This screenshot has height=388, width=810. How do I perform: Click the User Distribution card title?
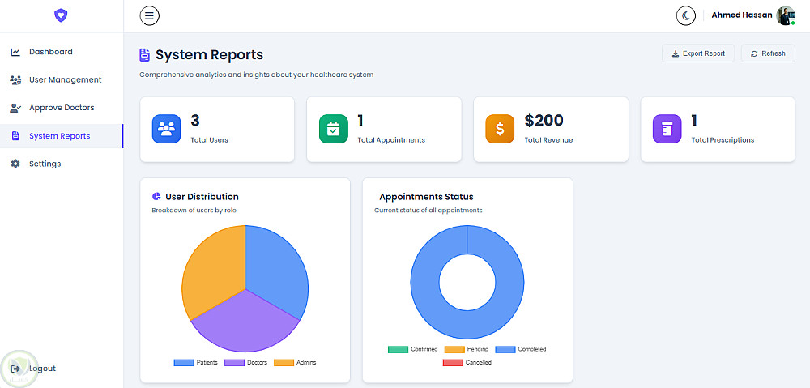tap(202, 197)
